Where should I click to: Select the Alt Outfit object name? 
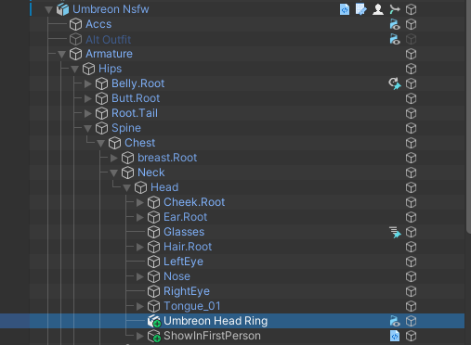point(109,39)
